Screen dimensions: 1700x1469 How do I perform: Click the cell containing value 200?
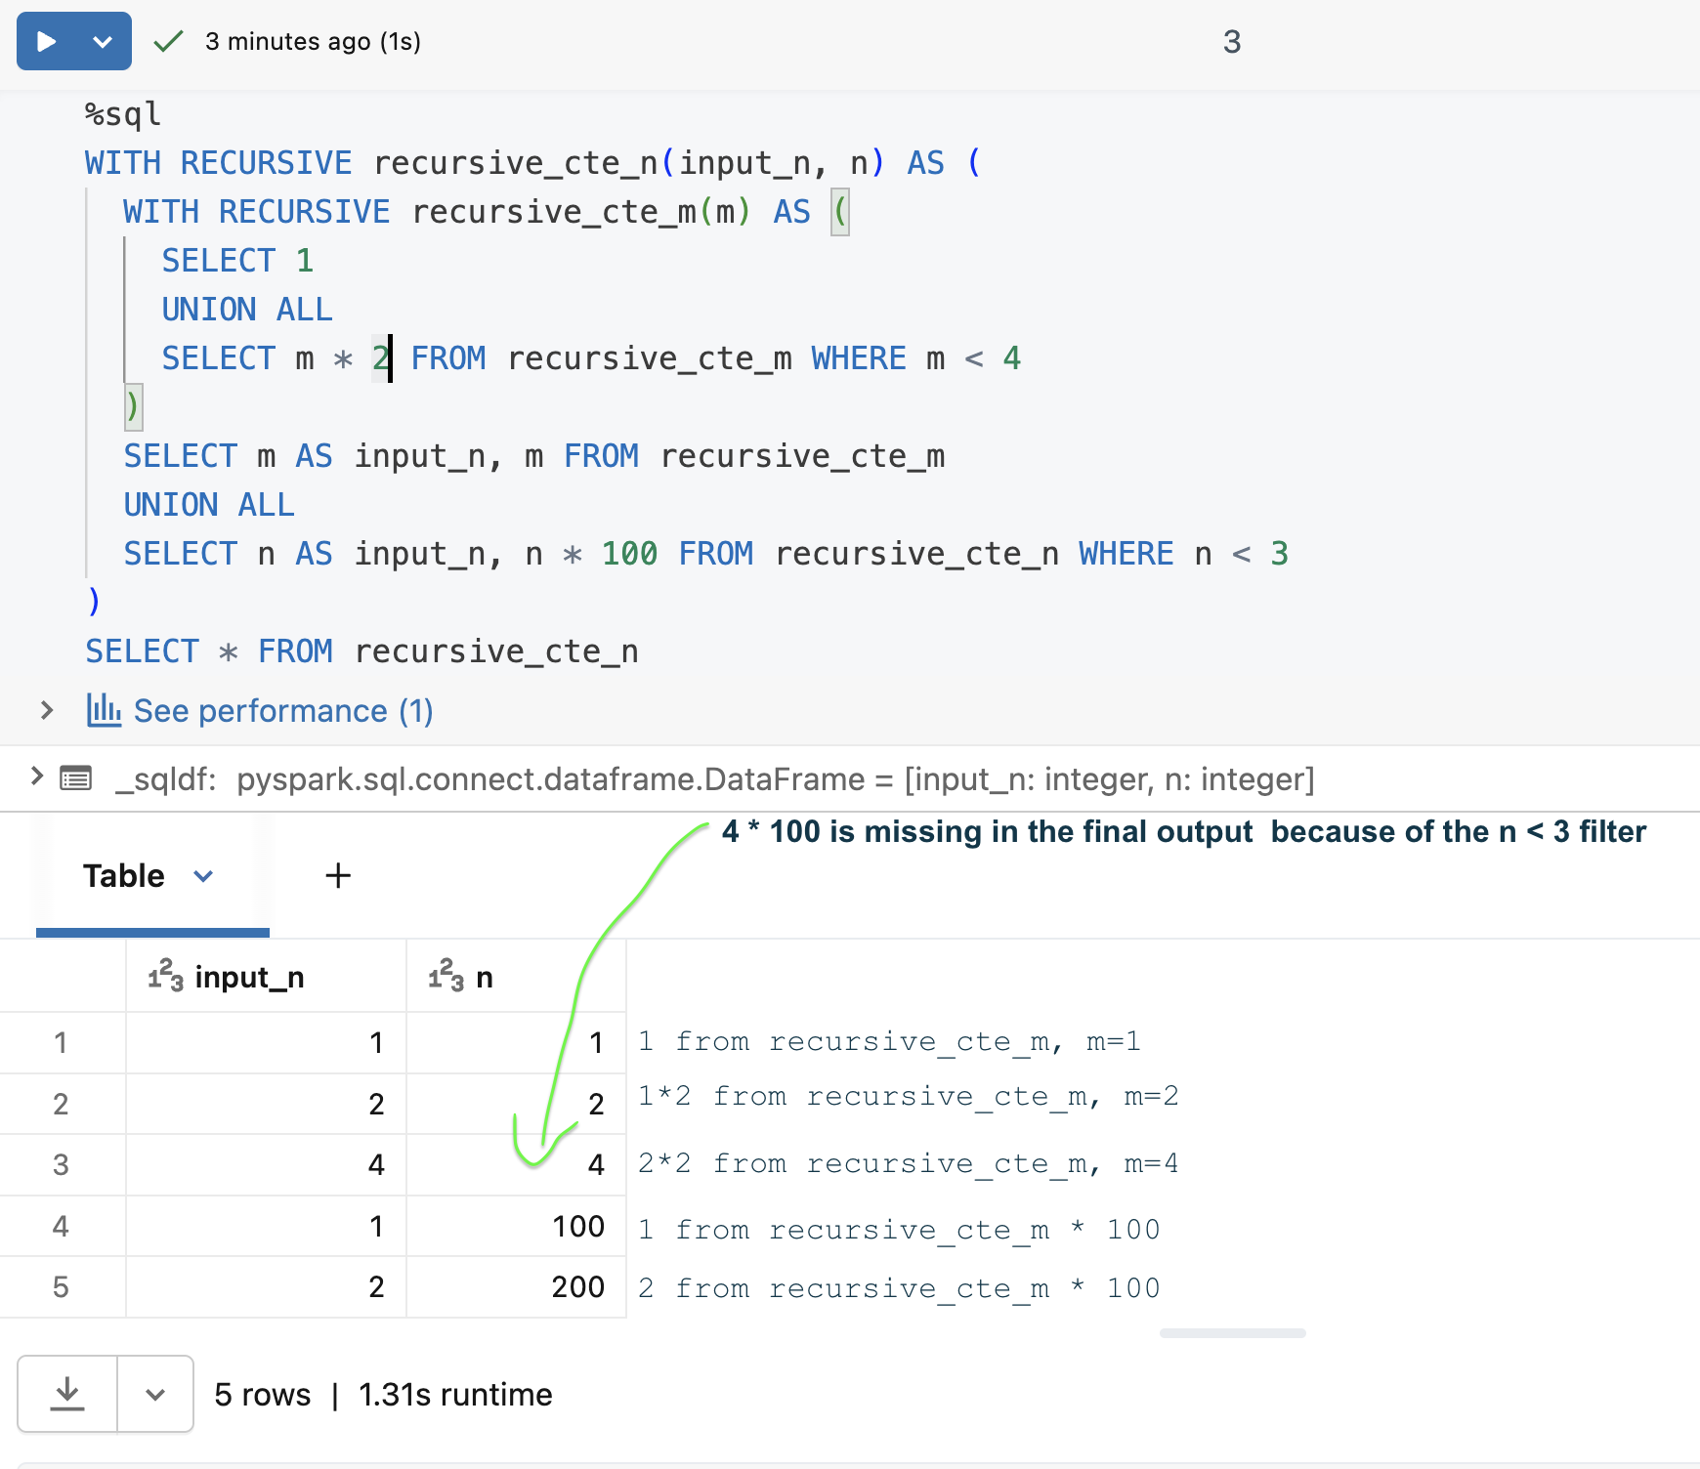point(577,1286)
